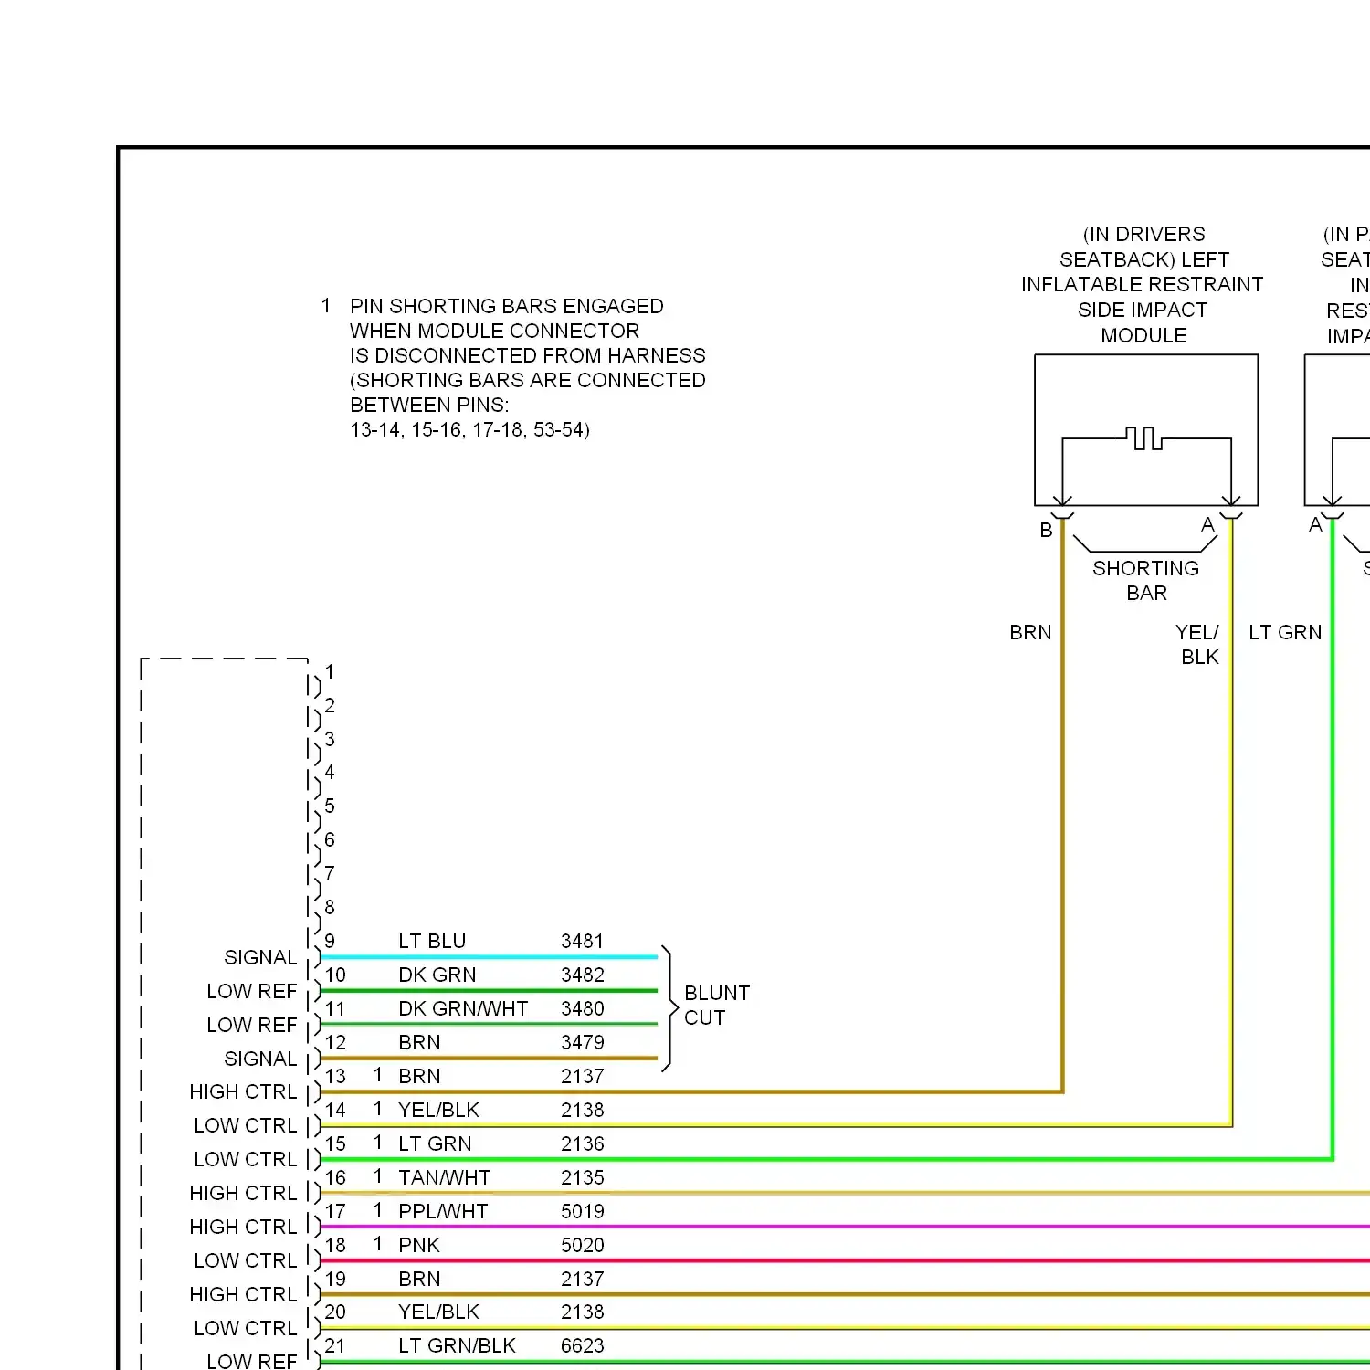Select the "LOW REF" label for the DK GRN/WHT wire

pos(252,1025)
